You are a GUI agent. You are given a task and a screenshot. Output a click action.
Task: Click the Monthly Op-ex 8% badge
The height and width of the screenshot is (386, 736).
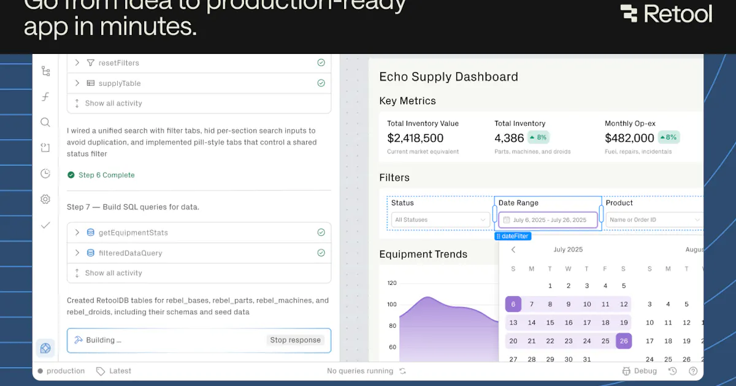(x=669, y=137)
